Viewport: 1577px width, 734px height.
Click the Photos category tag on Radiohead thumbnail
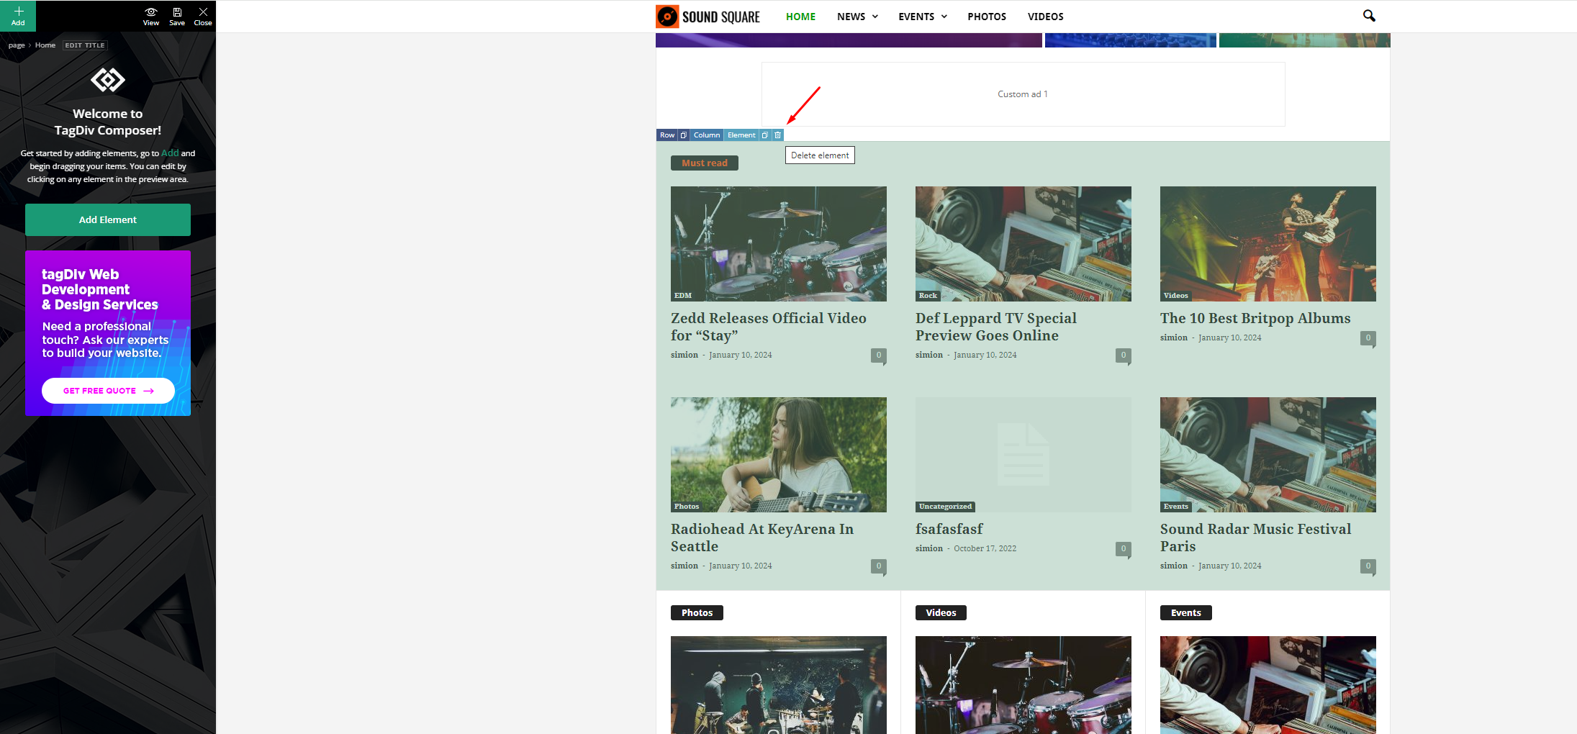[x=687, y=507]
